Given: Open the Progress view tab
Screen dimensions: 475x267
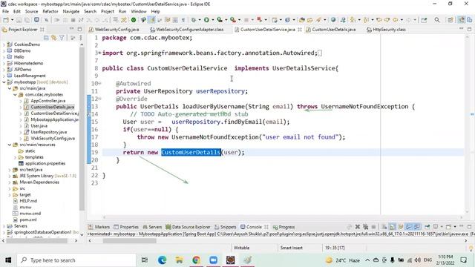Looking at the screenshot, I should click(284, 227).
